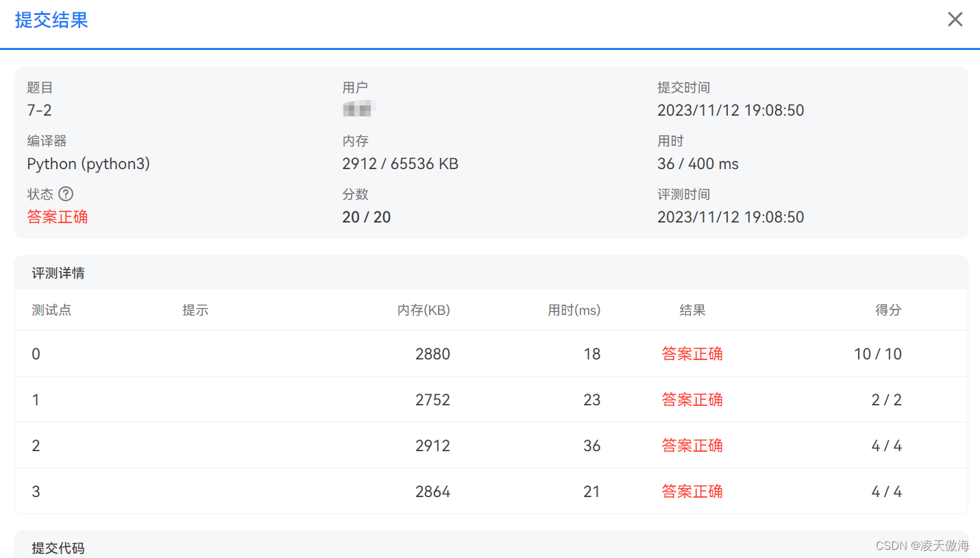The image size is (980, 558).
Task: Click the 题目 field label
Action: [x=40, y=88]
